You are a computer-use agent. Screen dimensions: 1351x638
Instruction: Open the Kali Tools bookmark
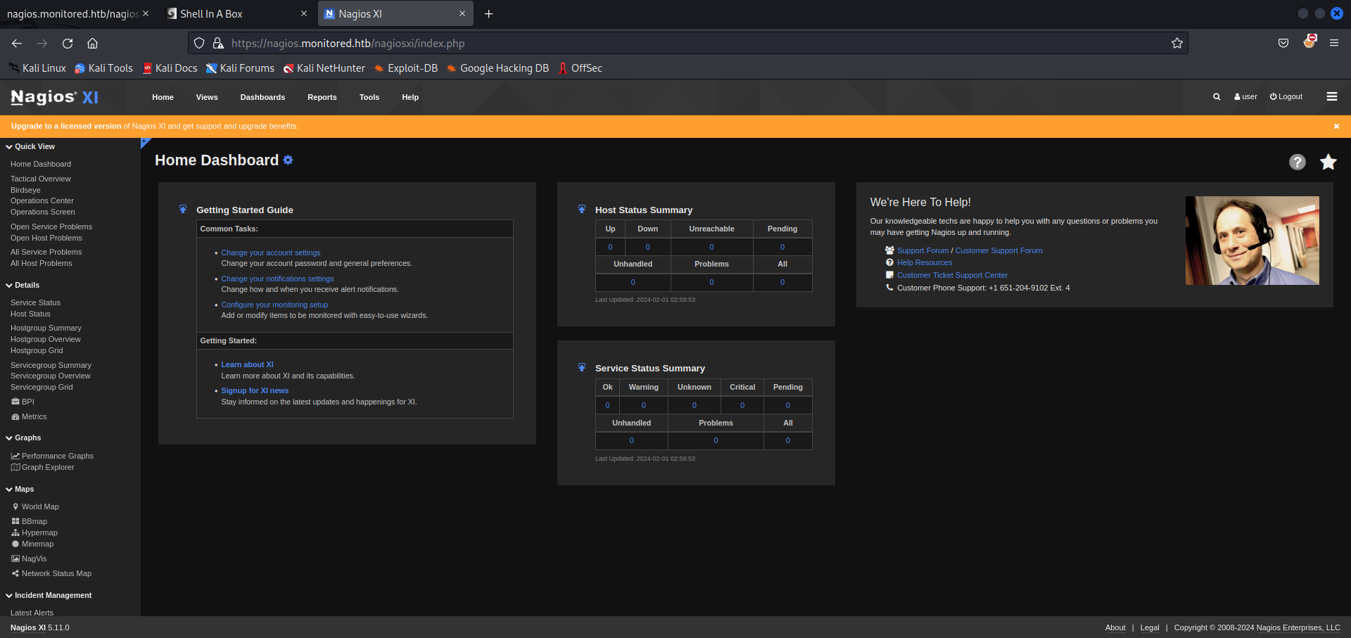click(x=104, y=68)
